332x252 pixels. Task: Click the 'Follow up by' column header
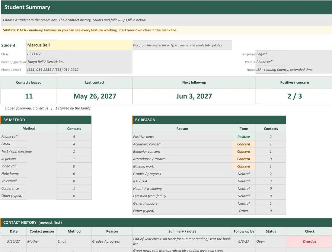tap(244, 231)
